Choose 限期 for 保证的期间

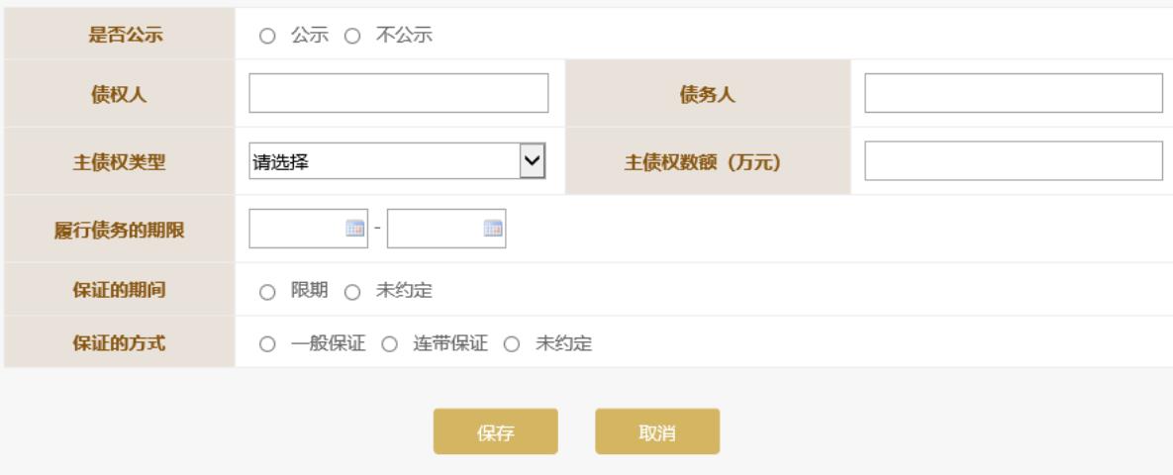click(x=266, y=291)
